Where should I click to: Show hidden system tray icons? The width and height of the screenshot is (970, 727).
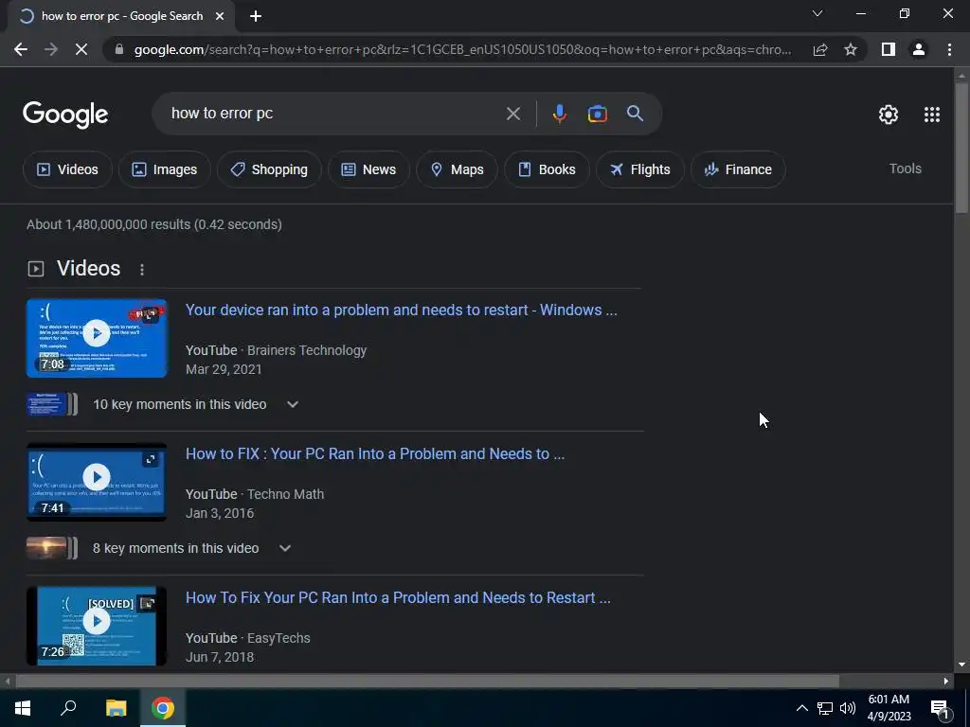click(x=801, y=708)
